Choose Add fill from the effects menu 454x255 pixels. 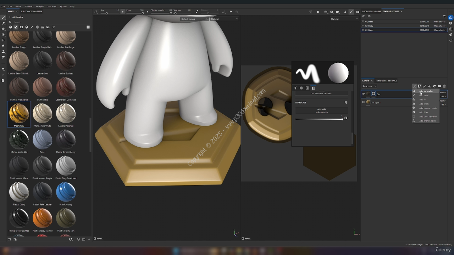[426, 100]
